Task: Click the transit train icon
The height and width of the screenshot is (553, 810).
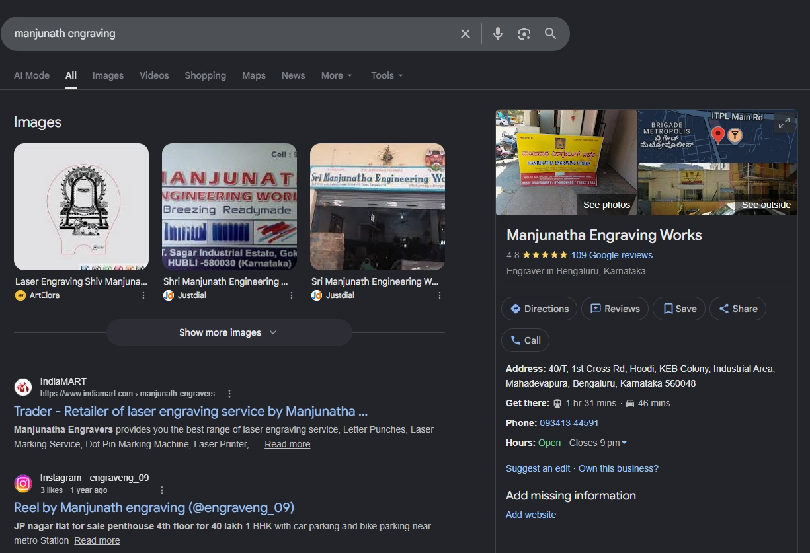Action: 557,403
